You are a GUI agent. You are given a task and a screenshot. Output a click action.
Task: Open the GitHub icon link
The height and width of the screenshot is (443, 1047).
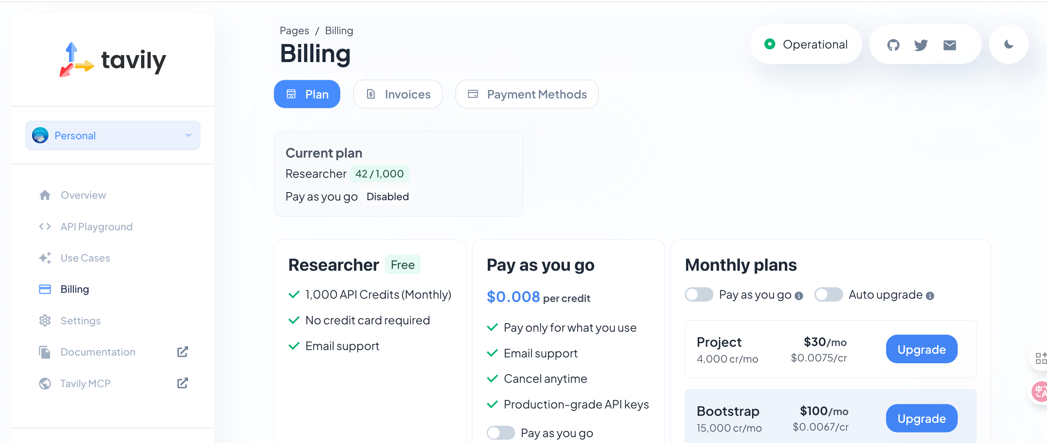893,45
